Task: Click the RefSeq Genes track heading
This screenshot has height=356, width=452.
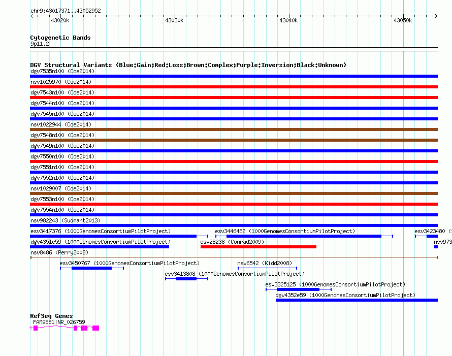Action: click(51, 316)
